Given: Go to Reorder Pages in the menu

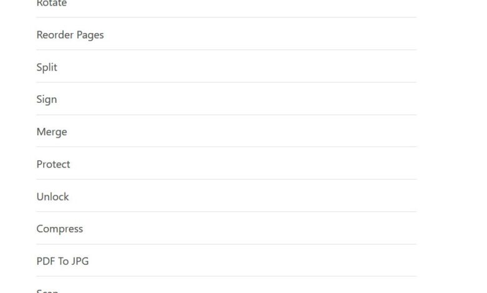Looking at the screenshot, I should coord(70,35).
